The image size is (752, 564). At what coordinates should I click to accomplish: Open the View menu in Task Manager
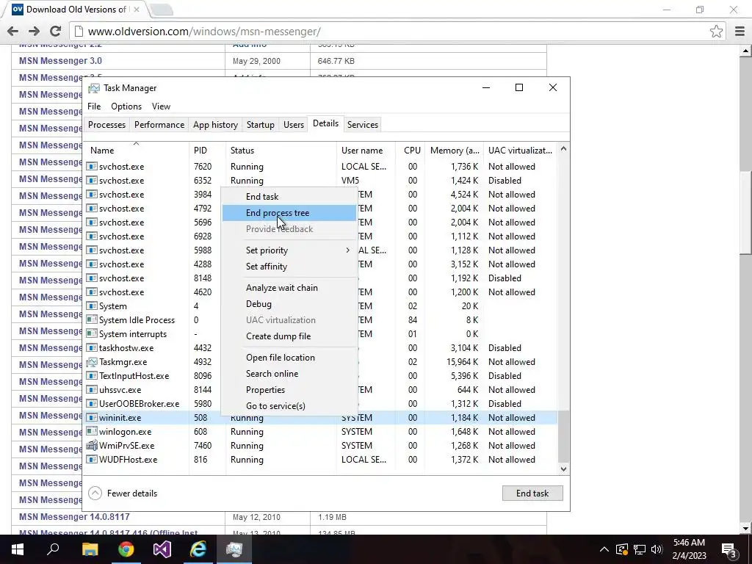click(161, 106)
